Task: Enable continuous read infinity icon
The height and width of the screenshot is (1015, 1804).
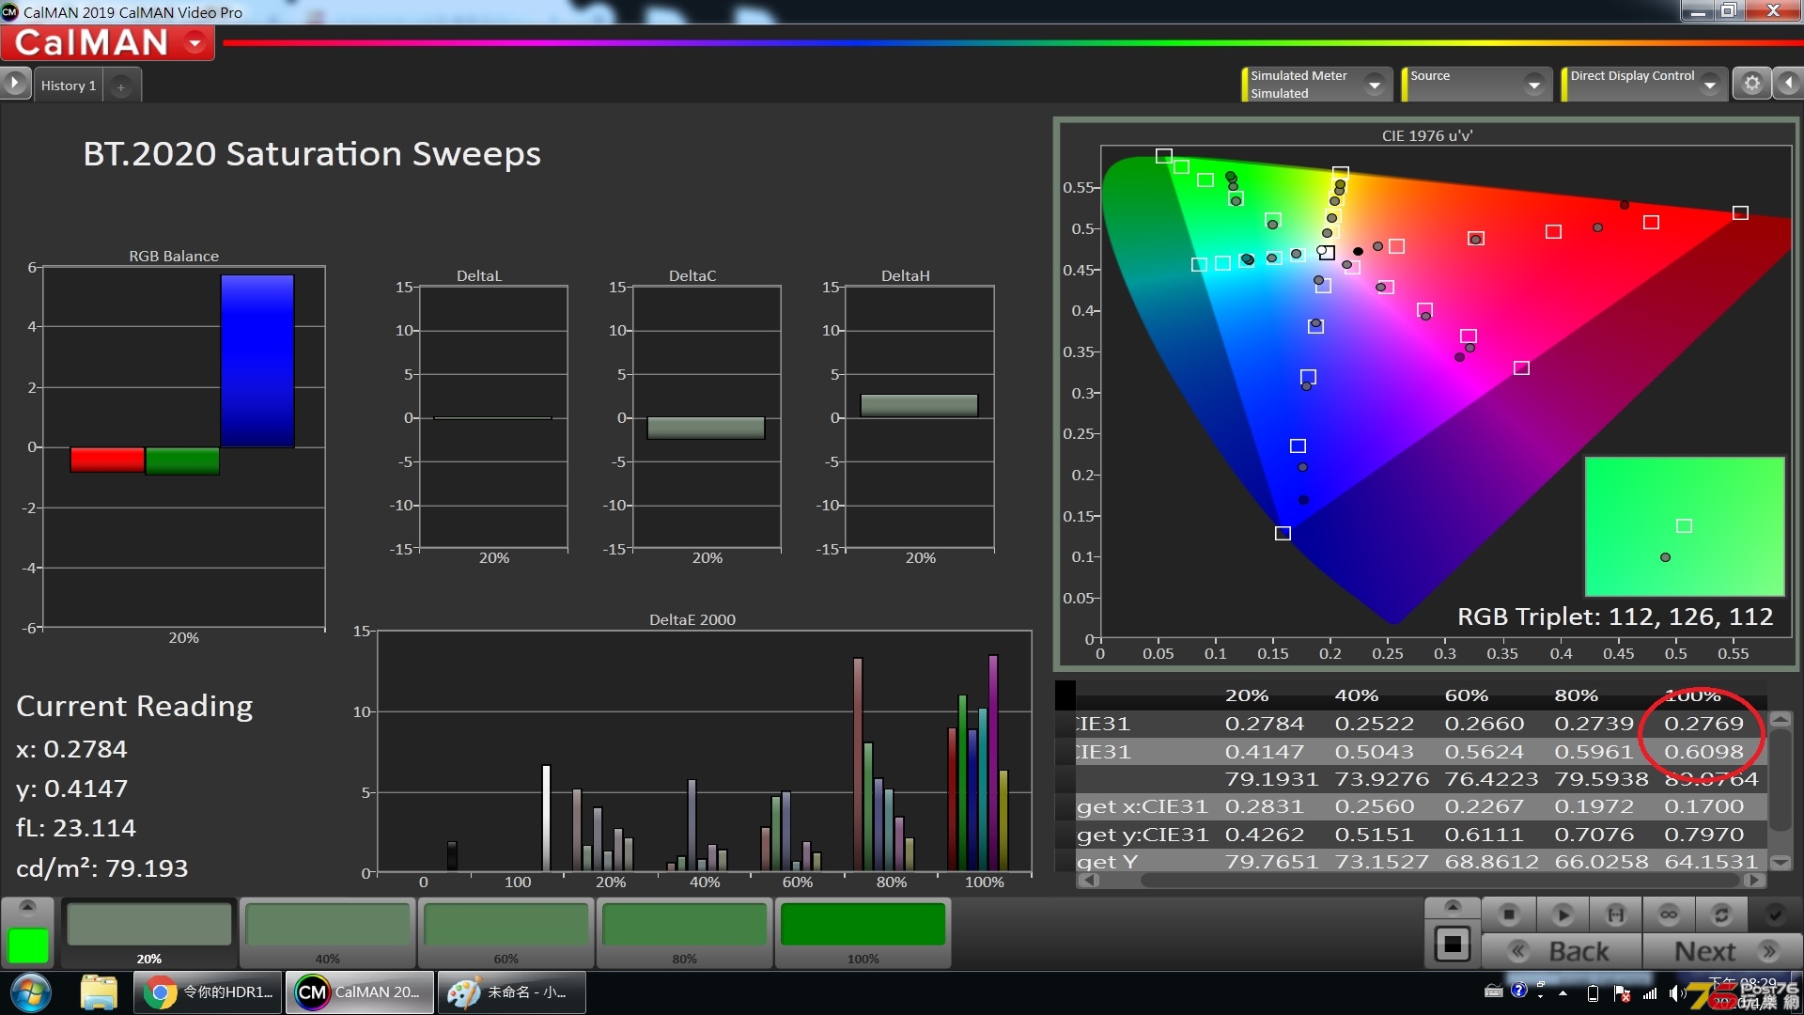Action: [1669, 914]
